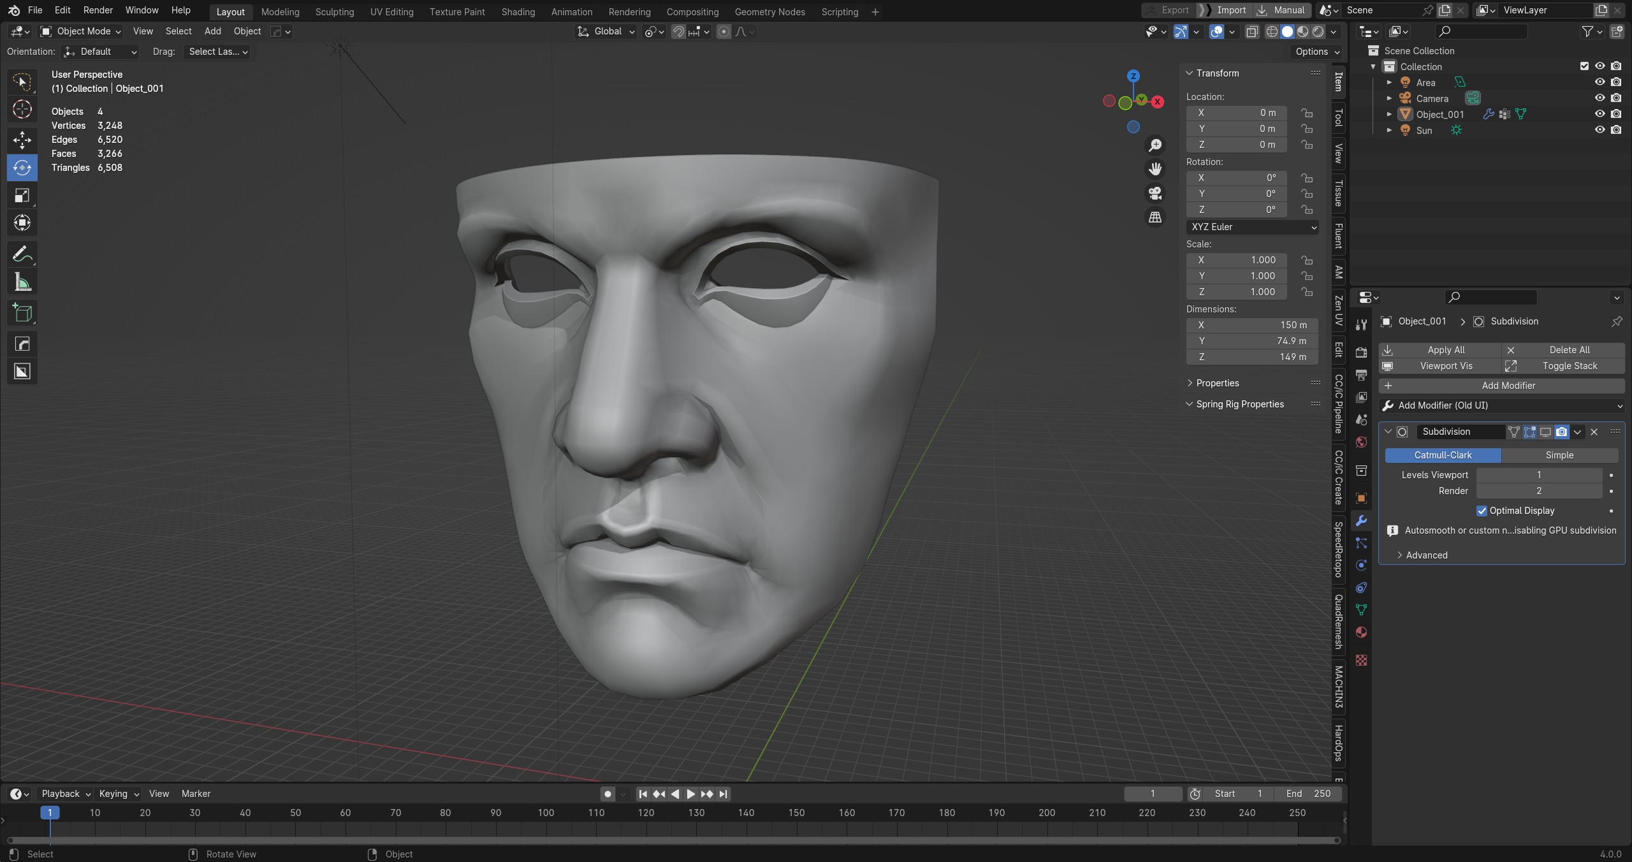Open Geometry Nodes workspace tab
The image size is (1632, 862).
[769, 11]
